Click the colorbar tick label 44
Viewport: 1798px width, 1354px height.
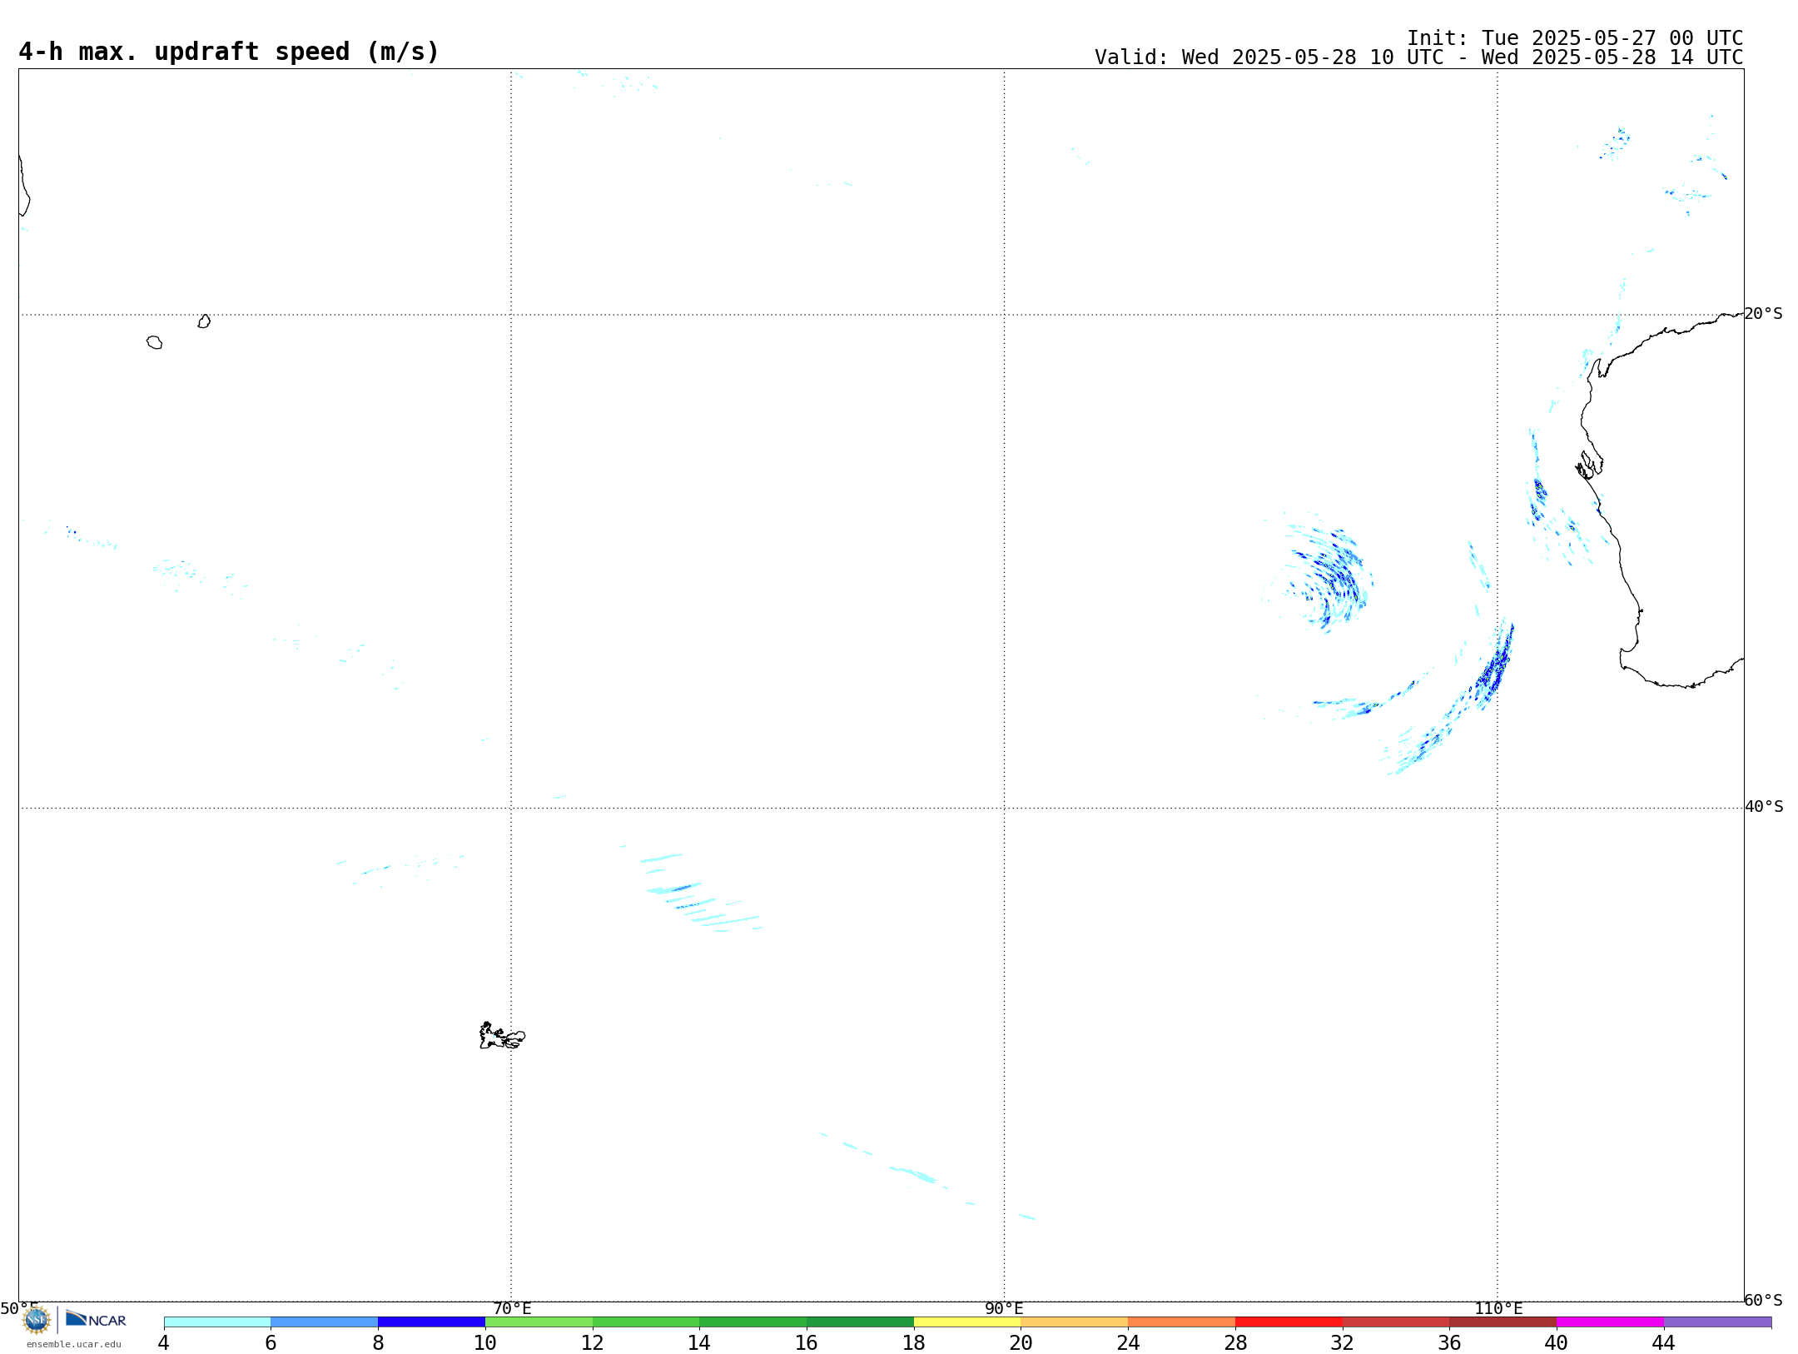[x=1663, y=1343]
